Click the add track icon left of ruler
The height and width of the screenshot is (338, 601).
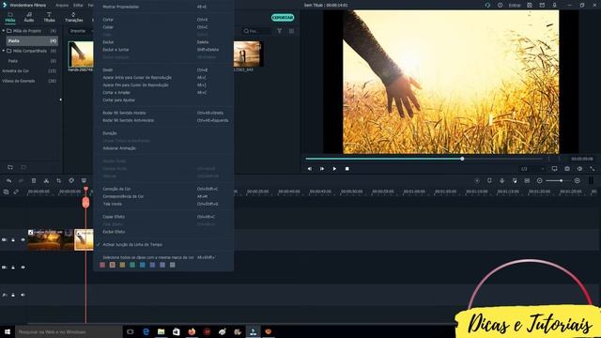coord(6,192)
